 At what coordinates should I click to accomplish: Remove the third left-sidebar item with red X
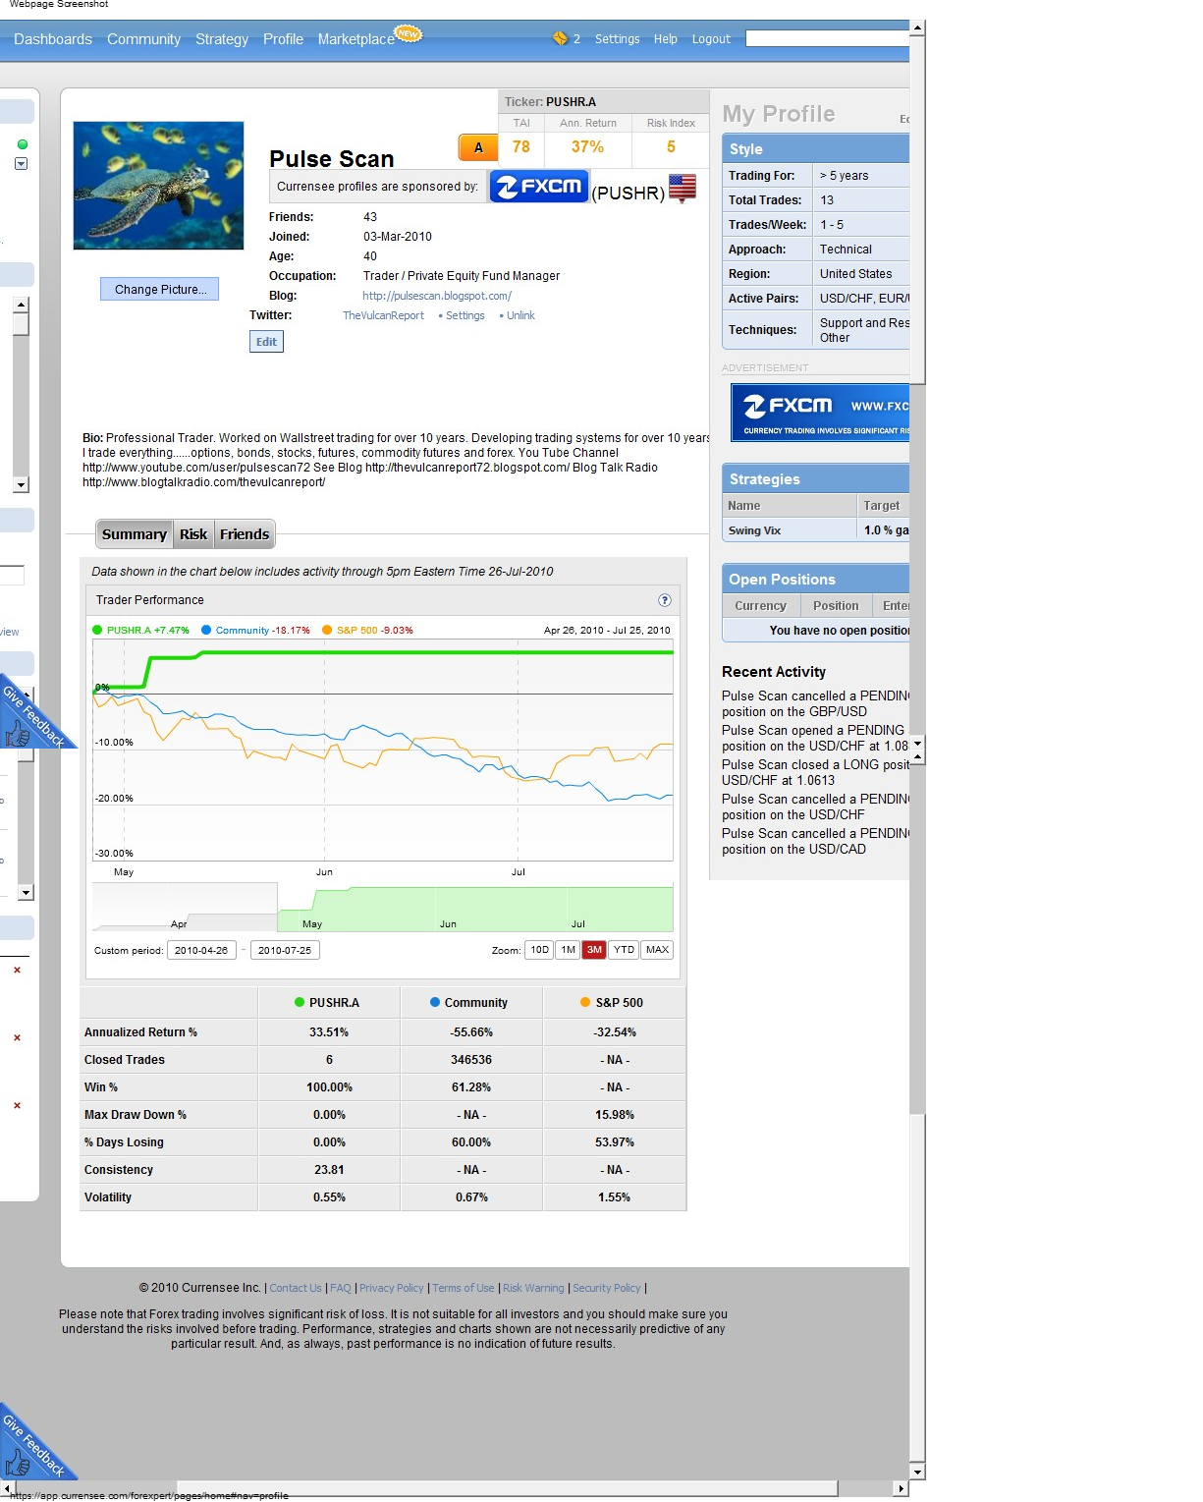tap(17, 1105)
